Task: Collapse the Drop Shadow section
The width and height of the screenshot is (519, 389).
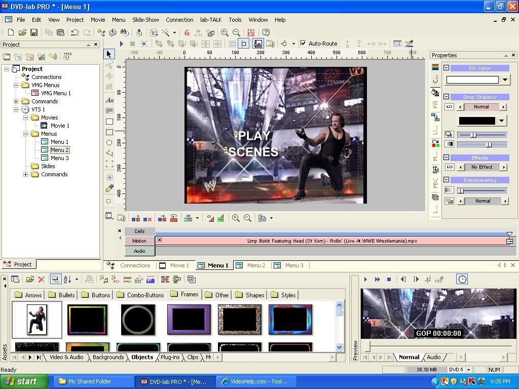Action: tap(446, 97)
